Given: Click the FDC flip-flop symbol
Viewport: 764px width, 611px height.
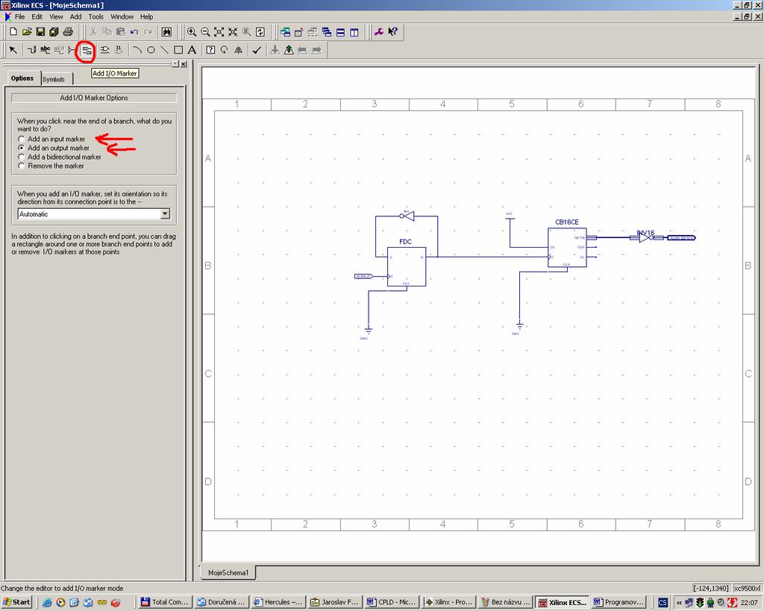Looking at the screenshot, I should pyautogui.click(x=407, y=266).
